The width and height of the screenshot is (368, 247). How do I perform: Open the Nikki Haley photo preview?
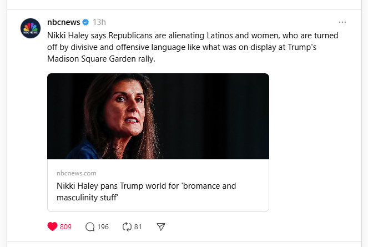[158, 117]
